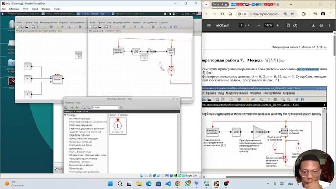The image size is (336, 189).
Task: Open the Палитры menu in the palette browser
Action: (x=69, y=103)
